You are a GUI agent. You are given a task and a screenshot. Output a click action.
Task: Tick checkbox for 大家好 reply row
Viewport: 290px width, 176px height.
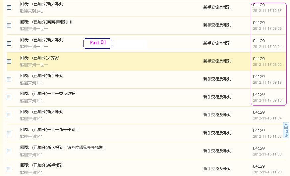click(x=9, y=61)
